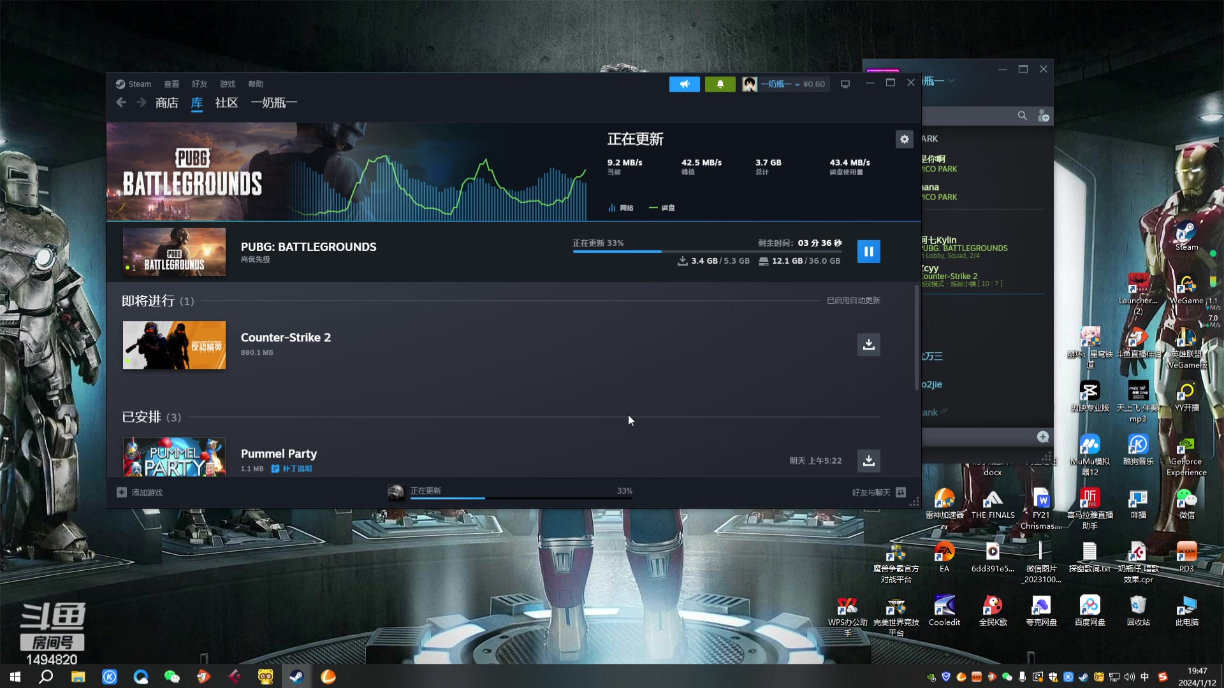Open 酷狗音乐 desktop shortcut

point(1138,450)
